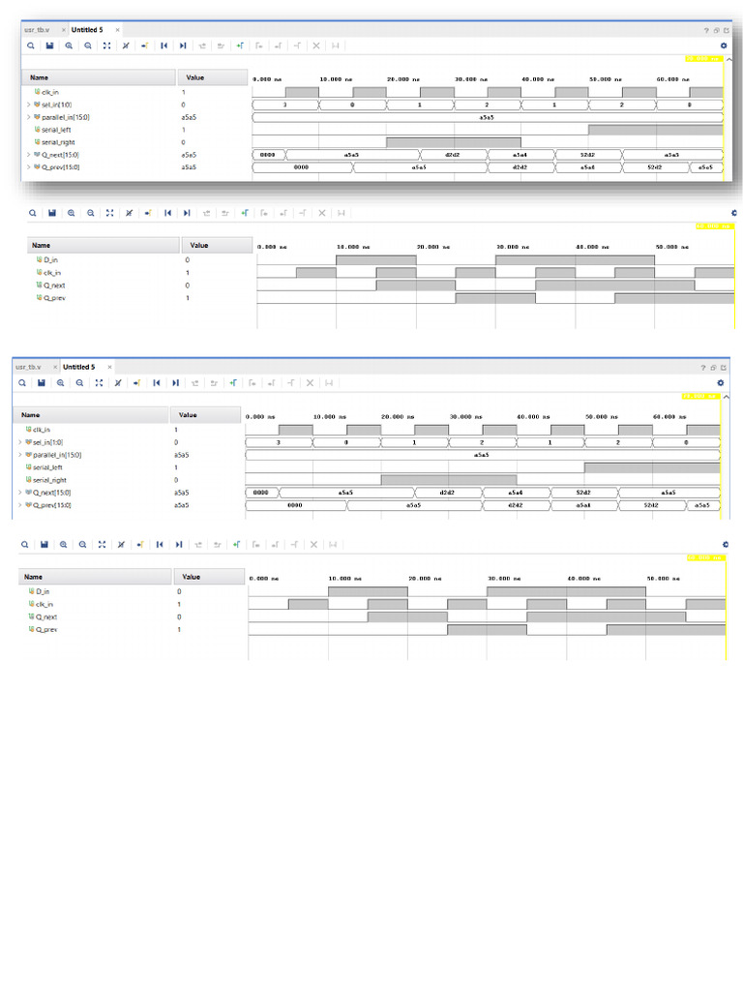Viewport: 743px width, 991px height.
Task: Add a marker in the bottom waveform panel
Action: tap(236, 544)
